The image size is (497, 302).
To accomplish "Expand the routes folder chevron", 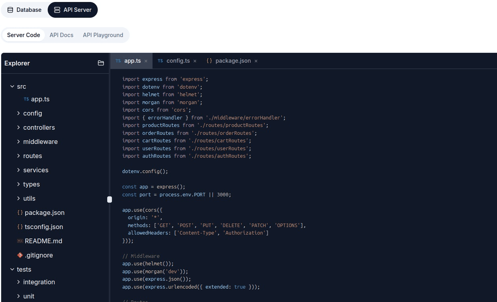I will pyautogui.click(x=19, y=156).
